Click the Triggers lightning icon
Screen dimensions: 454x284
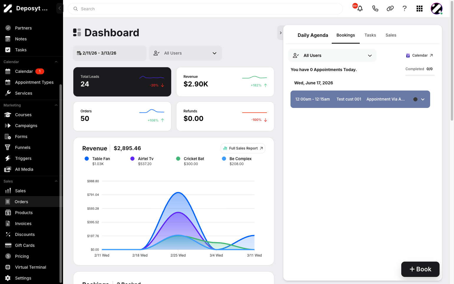[x=8, y=158]
